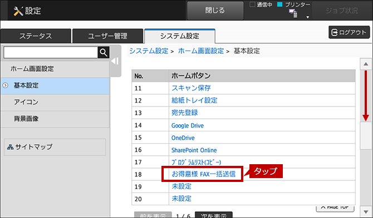
Task: Click the printer status icon
Action: 293,13
